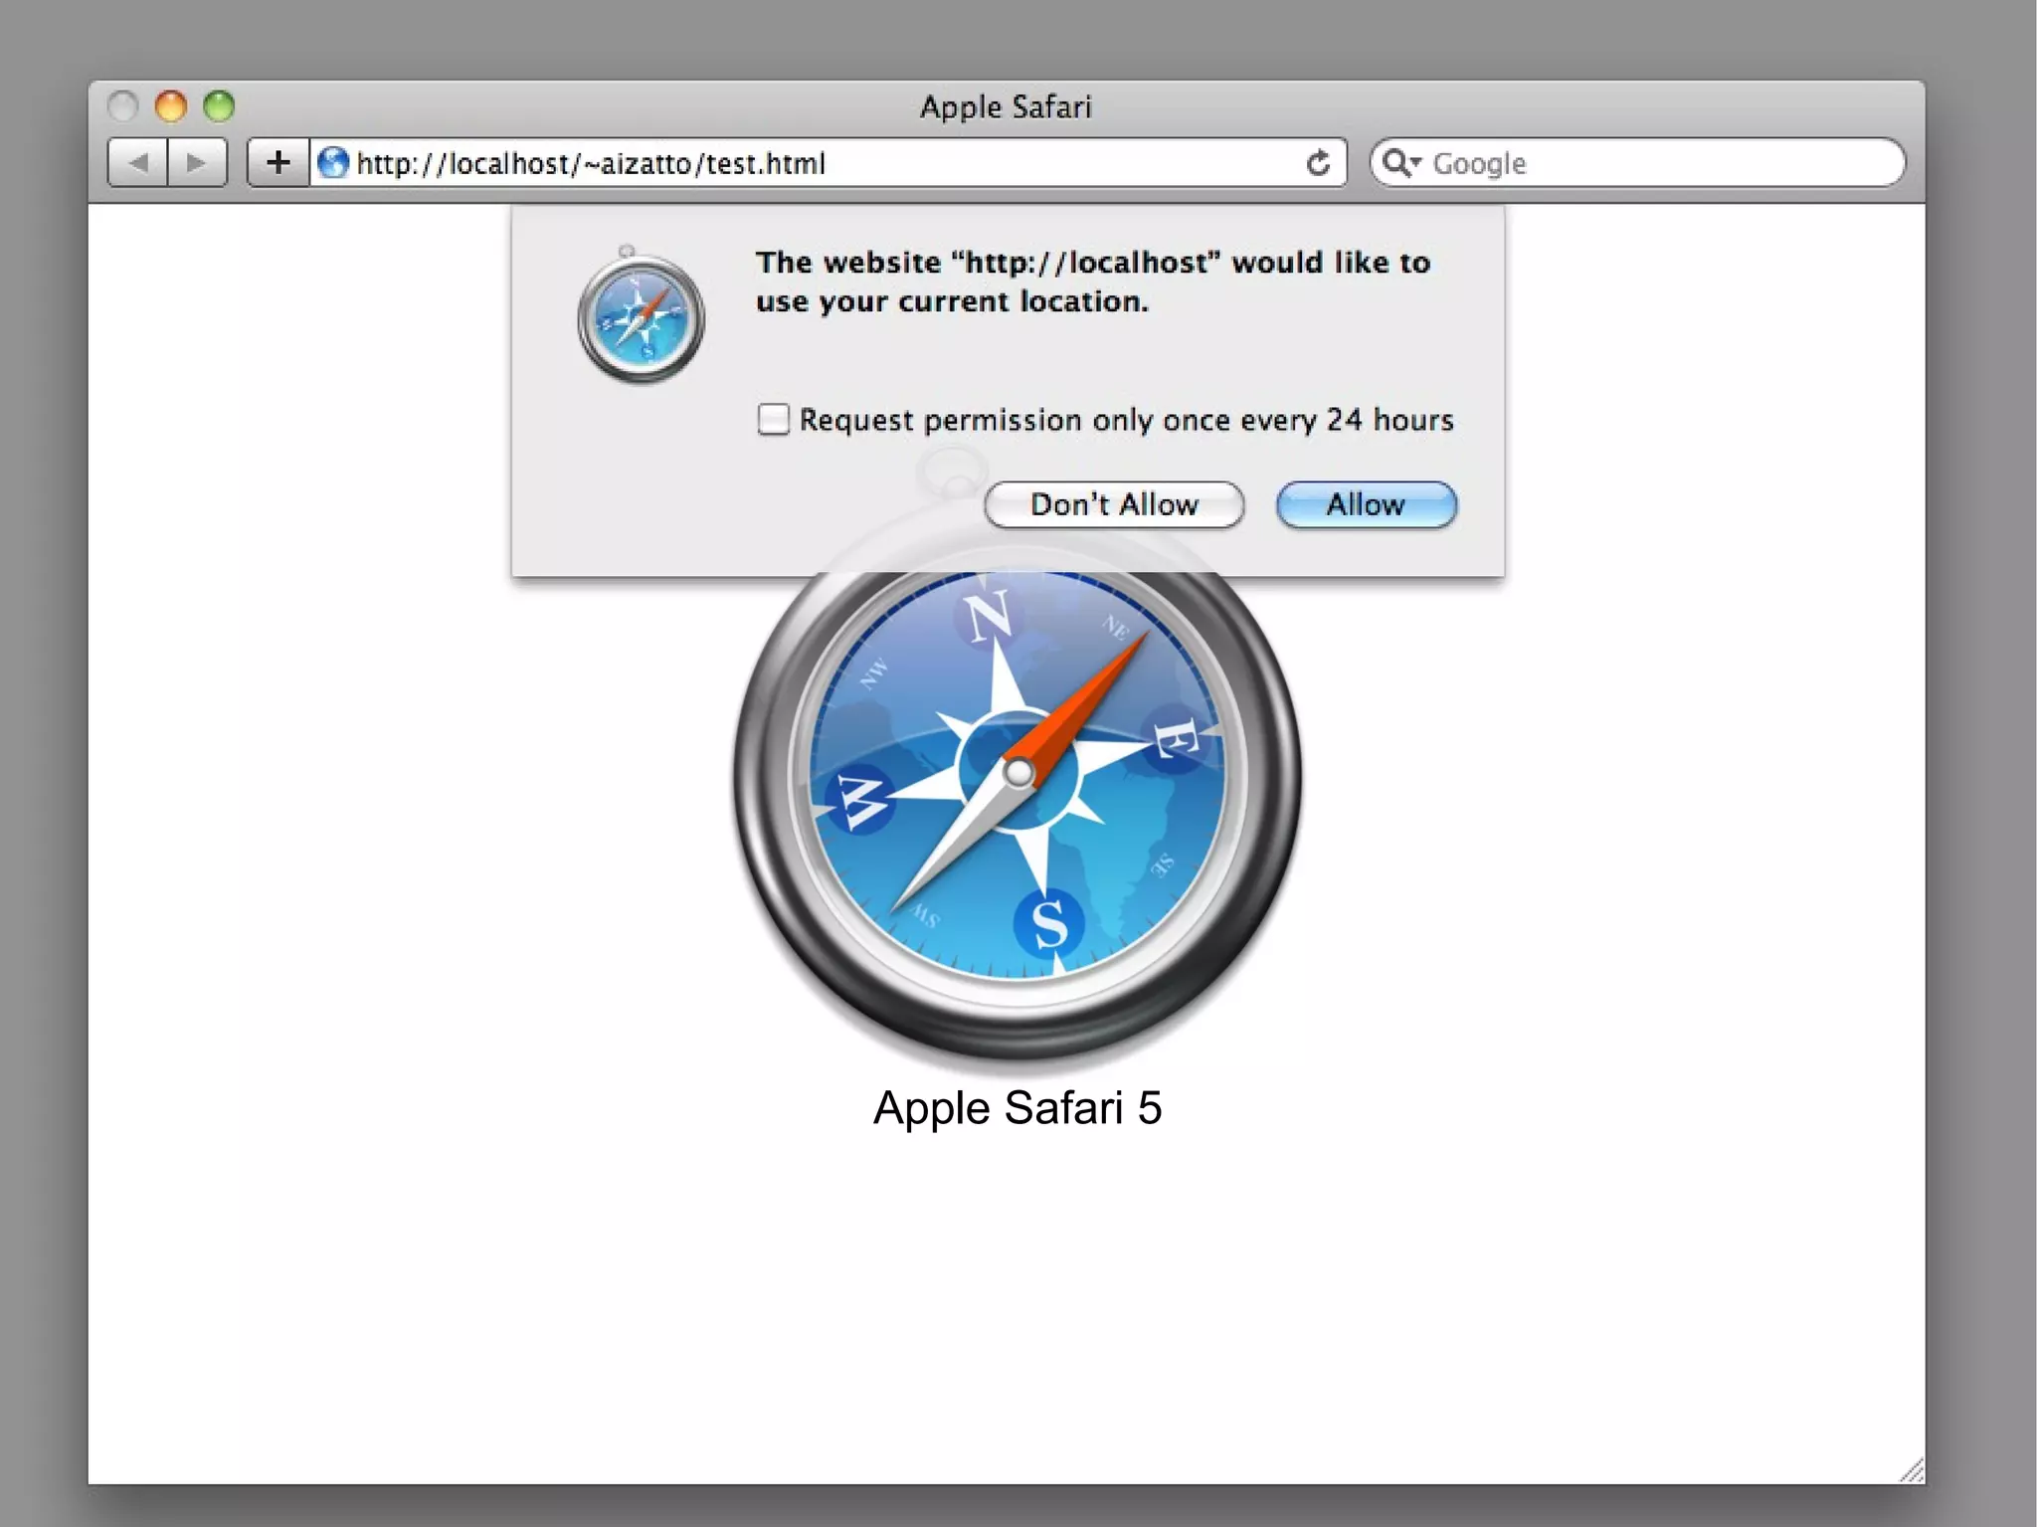
Task: Click the small Safari compass icon in dialog
Action: (641, 315)
